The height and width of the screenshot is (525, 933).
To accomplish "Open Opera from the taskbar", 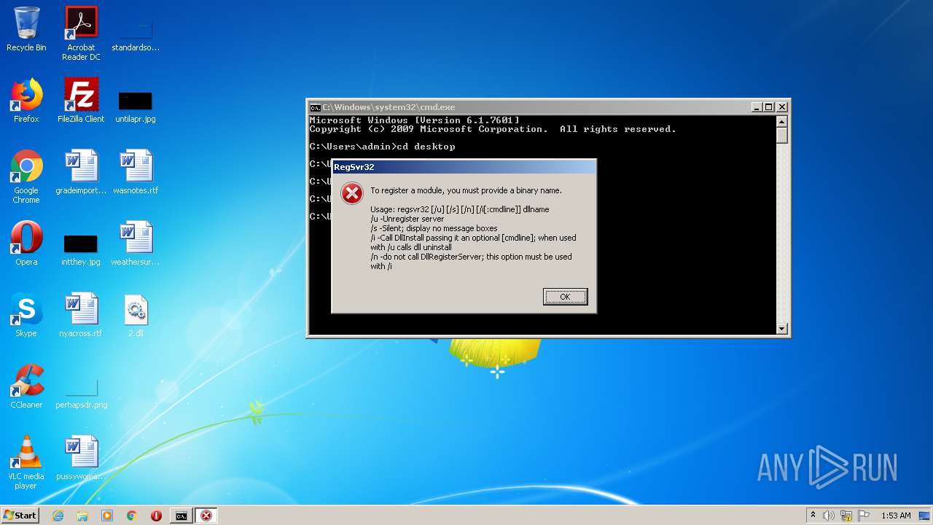I will click(x=156, y=516).
